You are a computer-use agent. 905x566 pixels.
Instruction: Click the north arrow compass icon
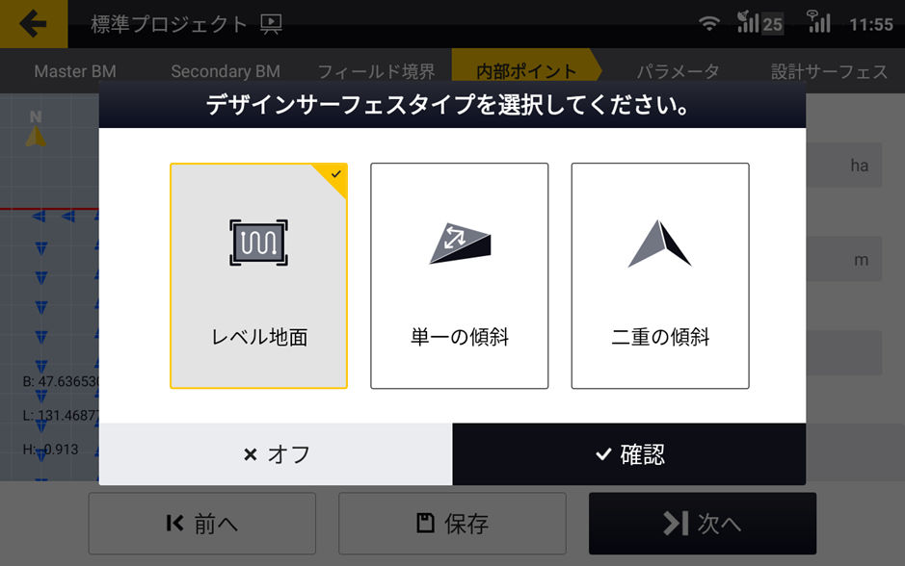36,129
